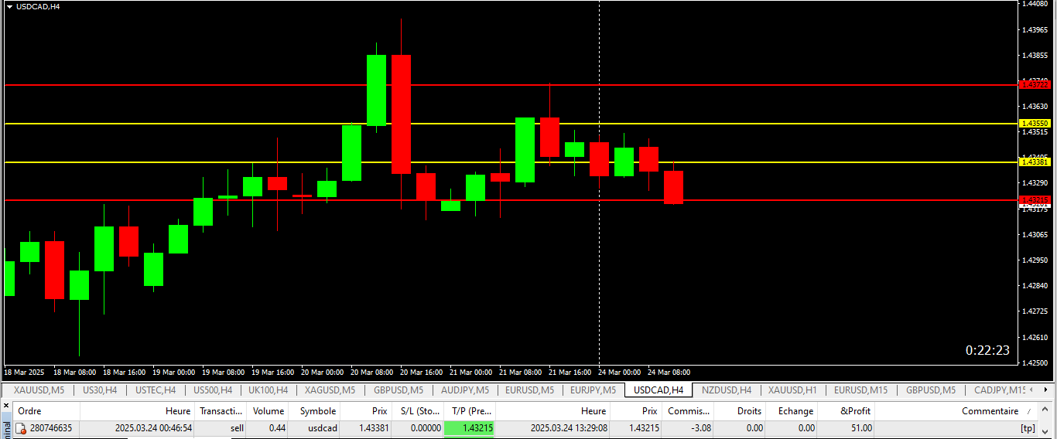The image size is (1057, 439).
Task: Switch to the NZDUSD,H4 chart tab
Action: (727, 390)
